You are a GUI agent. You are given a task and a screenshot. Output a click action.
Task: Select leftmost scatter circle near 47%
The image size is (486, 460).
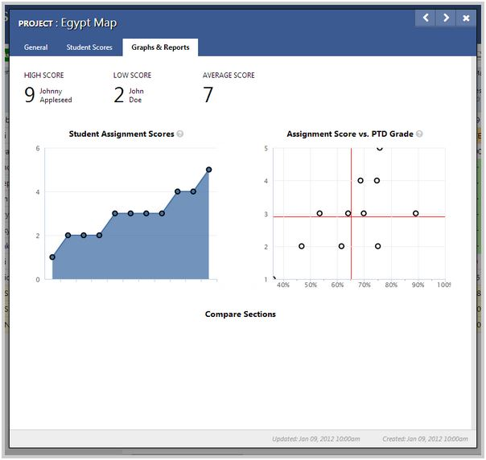coord(302,246)
